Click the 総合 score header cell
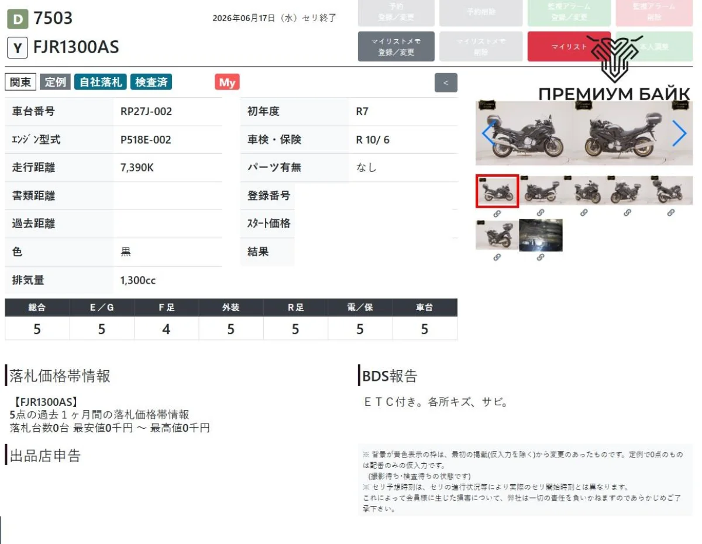This screenshot has height=544, width=702. click(37, 307)
